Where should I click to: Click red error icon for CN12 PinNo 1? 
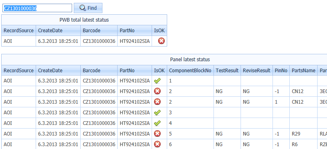pyautogui.click(x=157, y=102)
